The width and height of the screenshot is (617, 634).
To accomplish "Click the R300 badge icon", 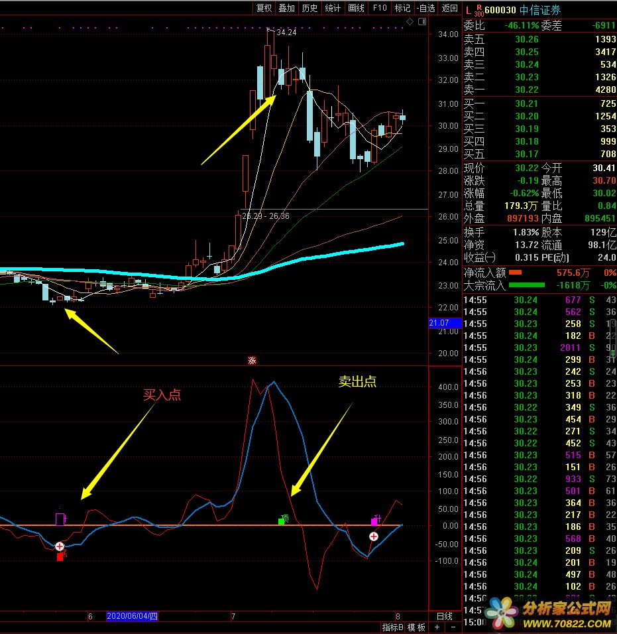I will pos(478,11).
